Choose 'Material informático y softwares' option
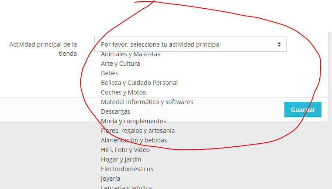Image resolution: width=332 pixels, height=189 pixels. pyautogui.click(x=147, y=102)
